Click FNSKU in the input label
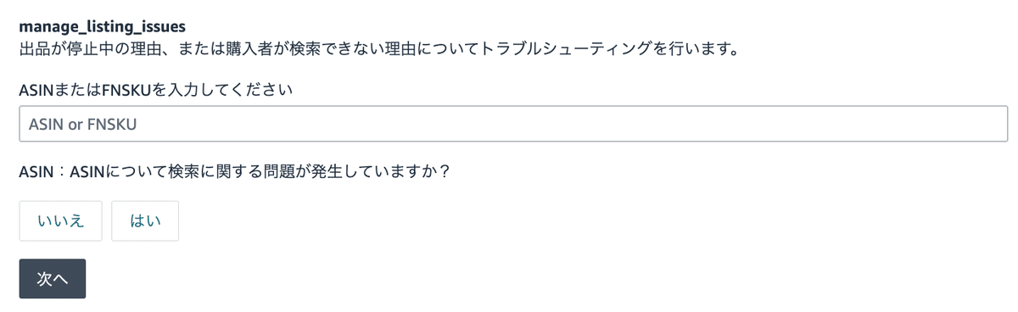The height and width of the screenshot is (312, 1018). click(x=126, y=89)
